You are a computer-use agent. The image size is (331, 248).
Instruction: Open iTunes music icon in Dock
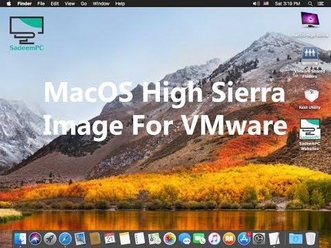214,239
